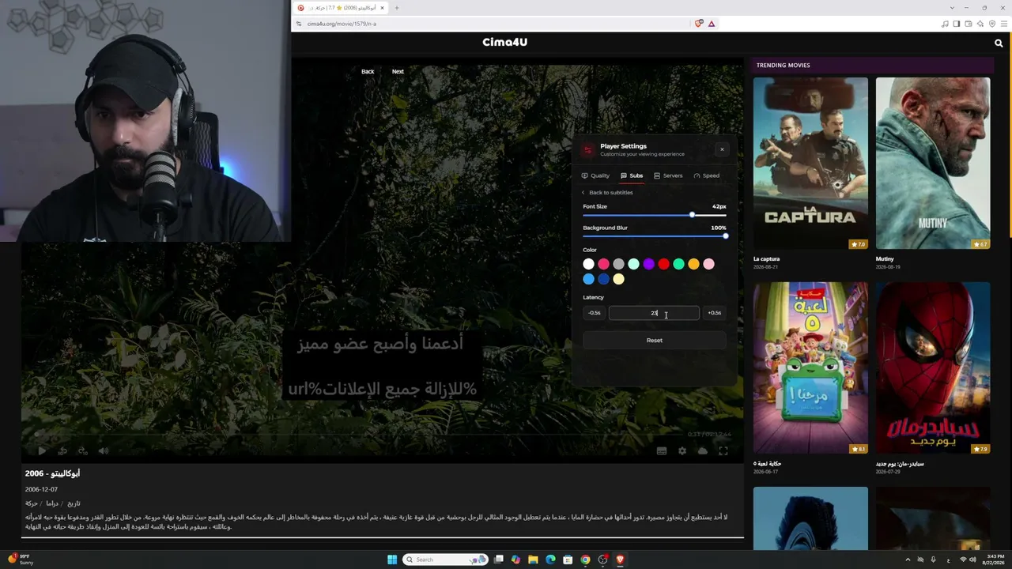Click the Background Blur slider handle
This screenshot has height=569, width=1012.
(725, 236)
